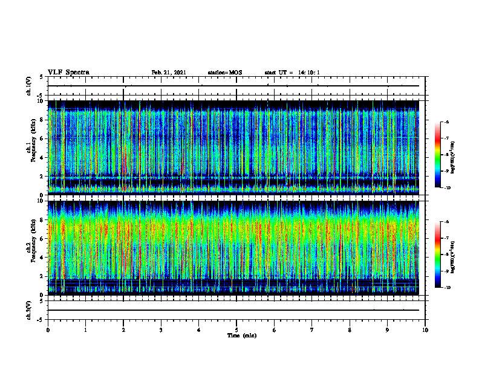Viewport: 479px width, 370px height.
Task: Click the '-6' label on ch.2 color bar
Action: (446, 222)
